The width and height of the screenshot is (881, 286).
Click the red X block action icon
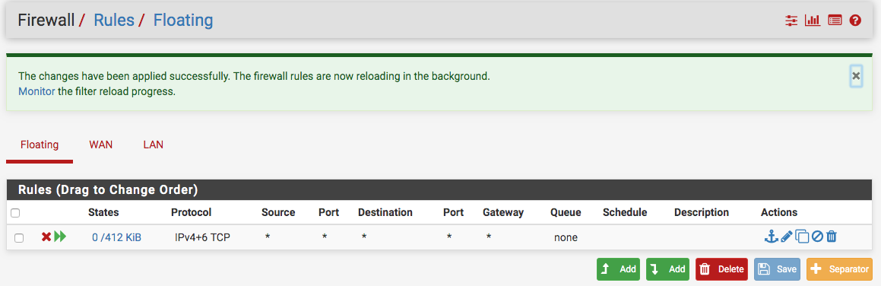46,237
